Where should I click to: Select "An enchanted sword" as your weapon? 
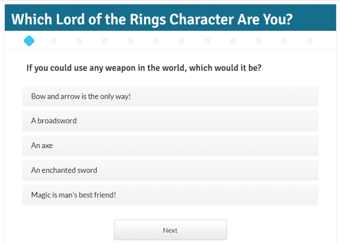click(x=170, y=170)
